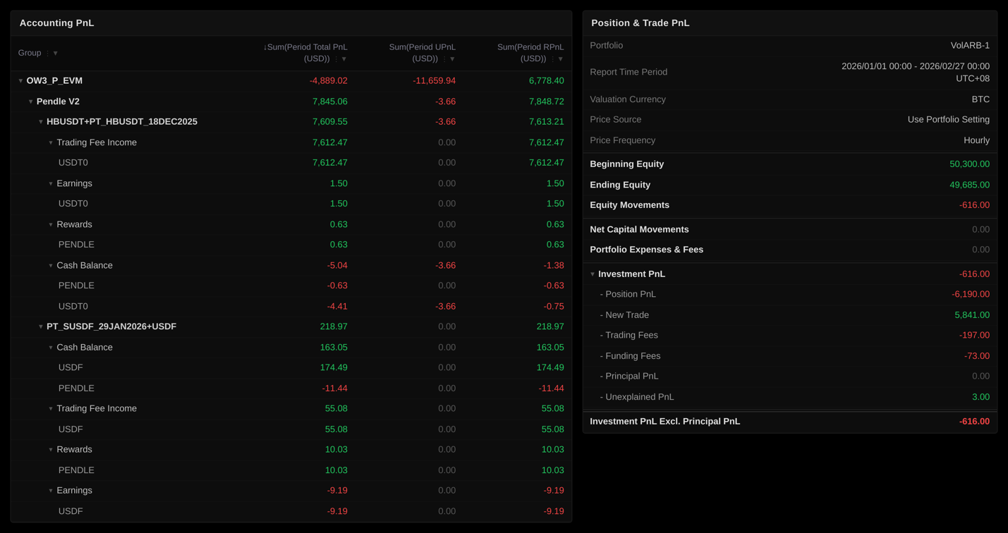Collapse Earnings row showing -9.19
The width and height of the screenshot is (1008, 533).
coord(51,491)
